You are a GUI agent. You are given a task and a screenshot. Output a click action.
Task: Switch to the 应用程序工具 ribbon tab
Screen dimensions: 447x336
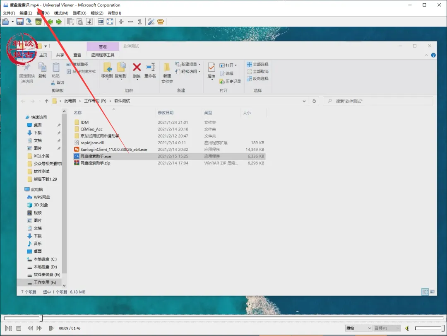click(103, 55)
